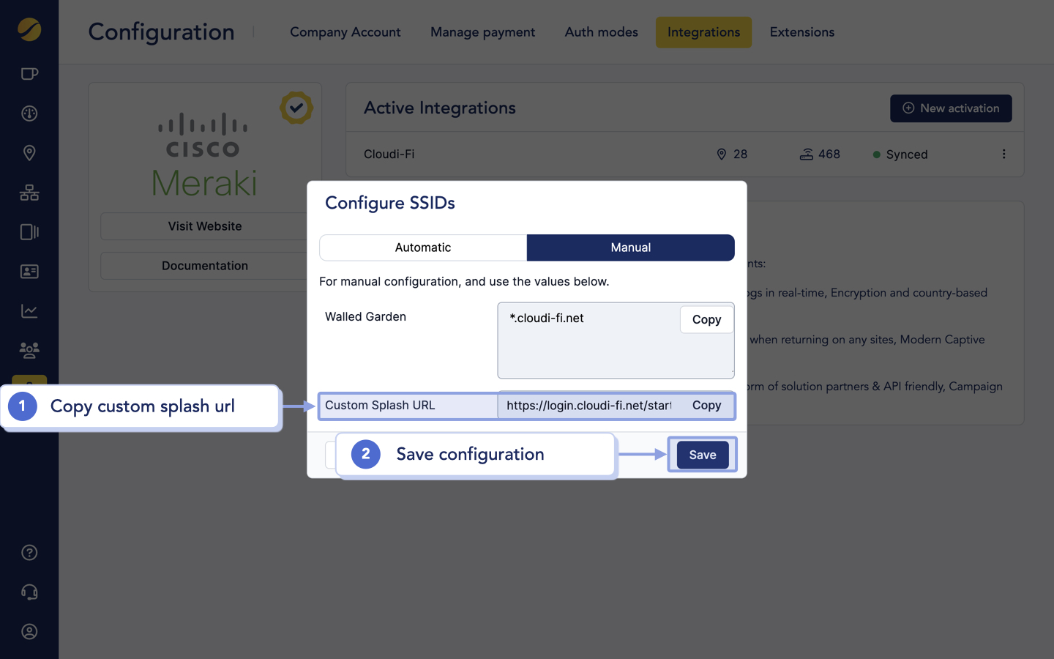Select the locations pin icon in sidebar

pyautogui.click(x=29, y=152)
